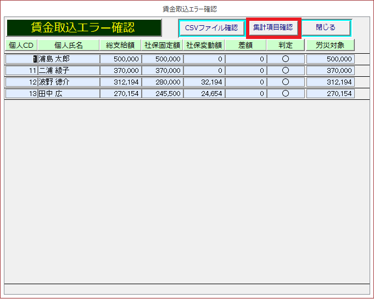Click the 判定 circle in 浦島 太郎 row
The image size is (374, 299).
pos(286,59)
